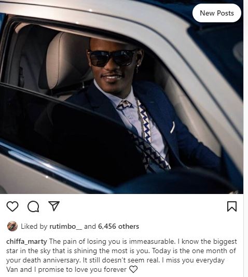View the 6,456 others who liked
248x277 pixels.
[x=118, y=226]
